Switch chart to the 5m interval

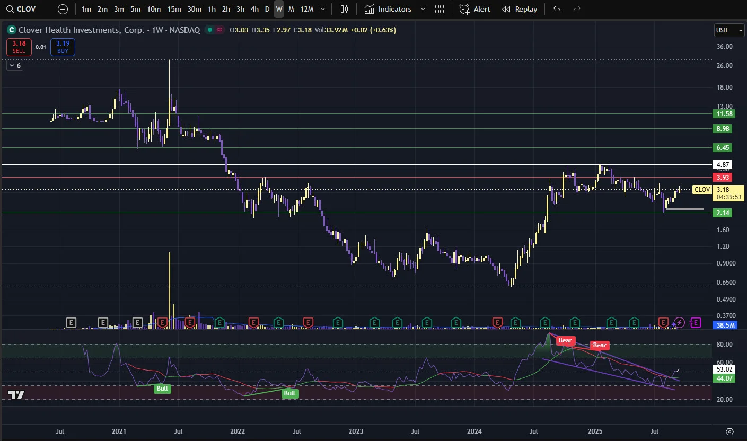point(136,9)
